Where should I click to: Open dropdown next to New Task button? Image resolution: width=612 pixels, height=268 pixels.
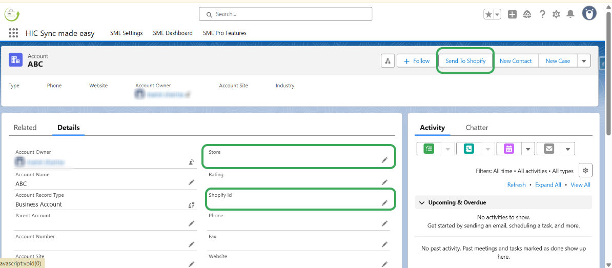(x=448, y=149)
